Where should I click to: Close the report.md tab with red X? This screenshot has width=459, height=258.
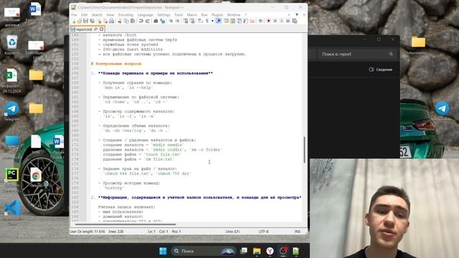tap(102, 29)
